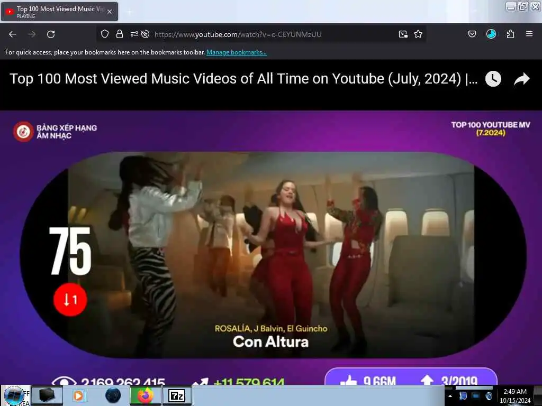Open a new tab with plus button

(129, 12)
